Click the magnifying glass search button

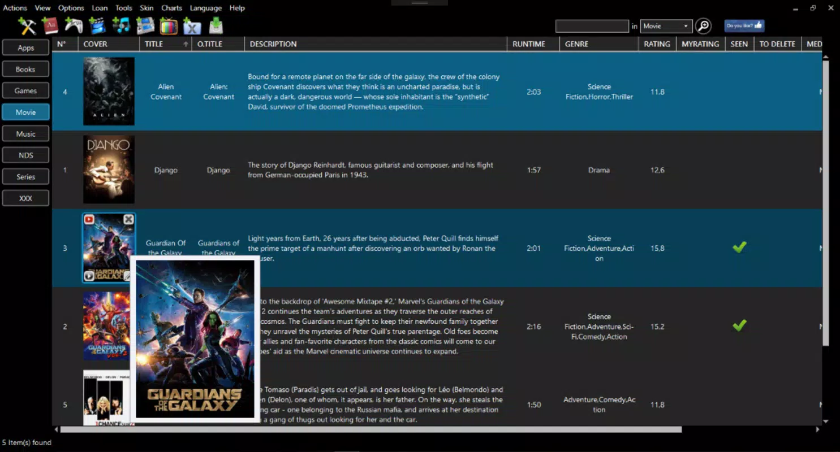coord(703,26)
